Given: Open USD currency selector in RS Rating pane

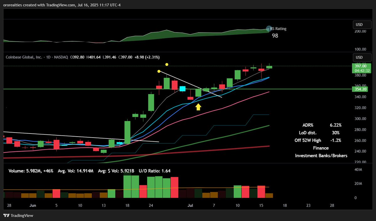Looking at the screenshot, I should point(362,25).
